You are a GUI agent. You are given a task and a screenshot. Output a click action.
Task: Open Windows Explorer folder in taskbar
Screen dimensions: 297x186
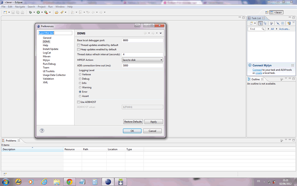(56, 182)
